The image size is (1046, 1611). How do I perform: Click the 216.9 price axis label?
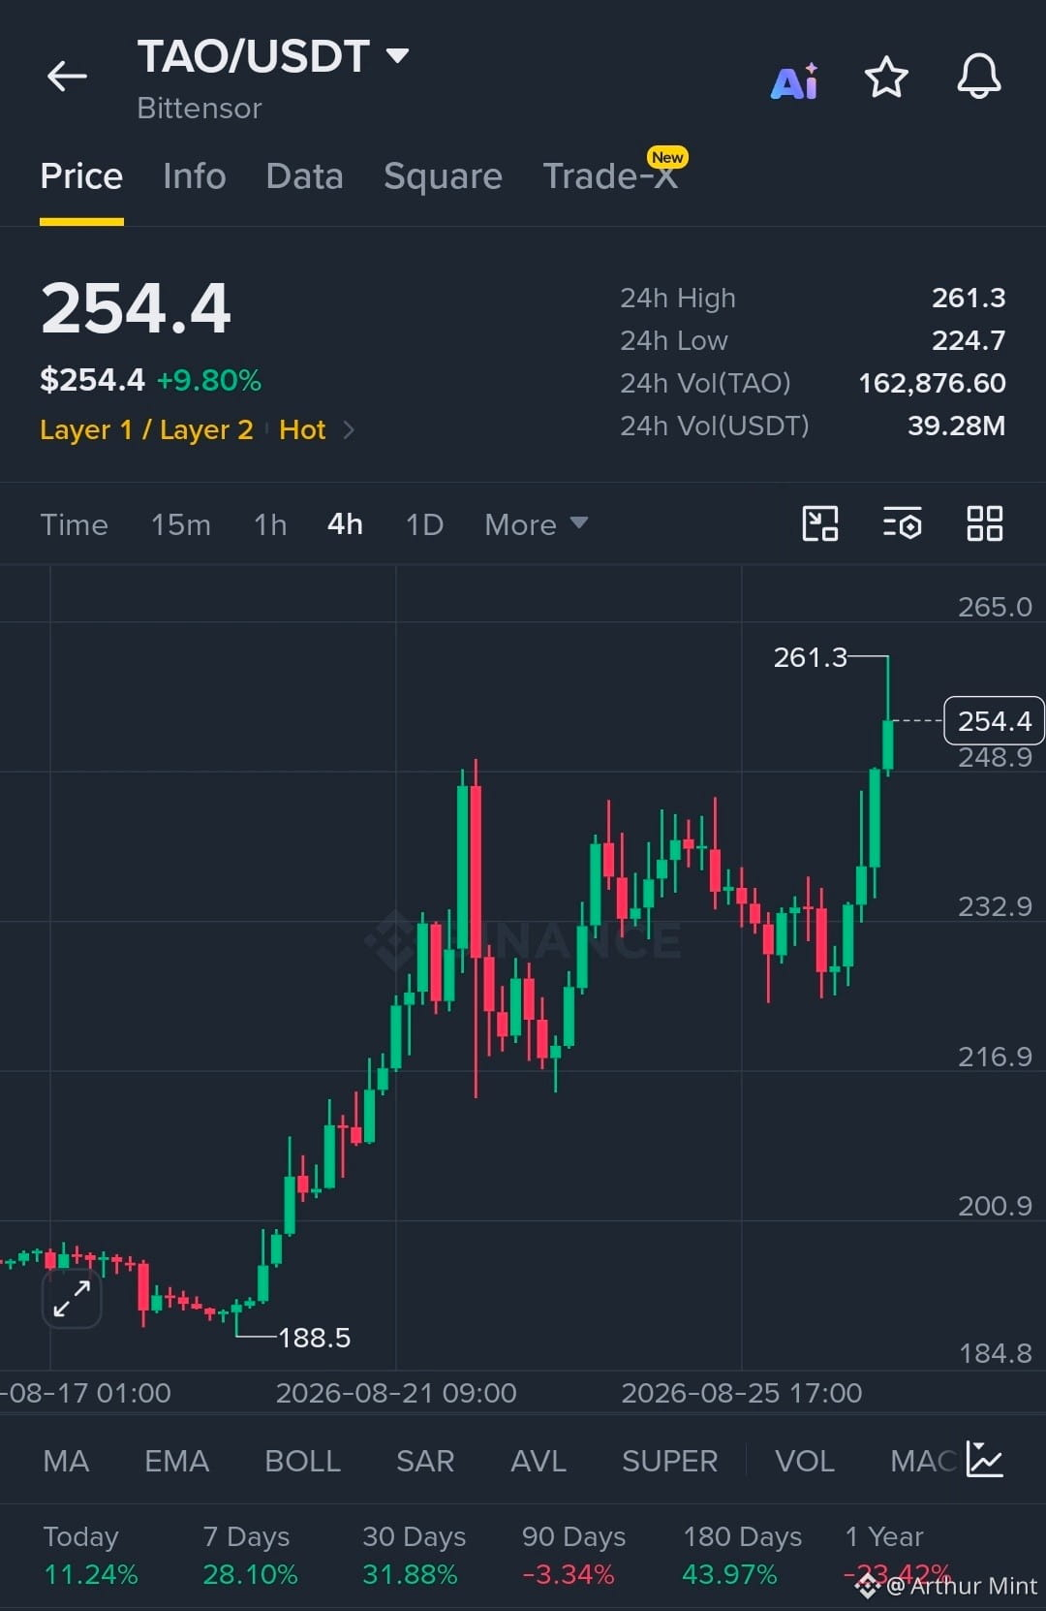995,1057
